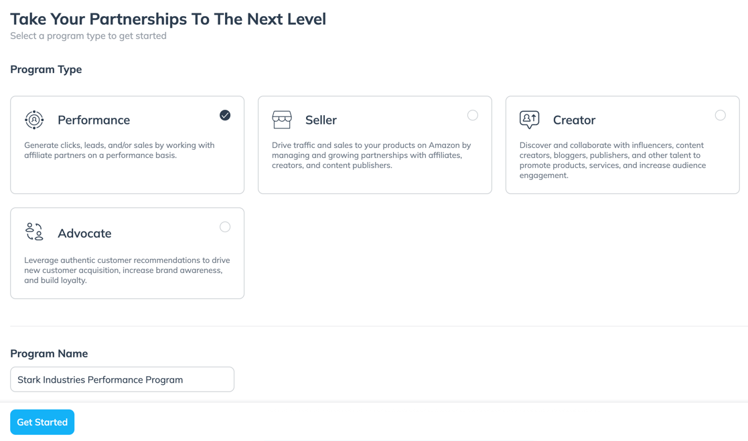This screenshot has height=441, width=748.
Task: Click the Program Type heading
Action: [46, 70]
